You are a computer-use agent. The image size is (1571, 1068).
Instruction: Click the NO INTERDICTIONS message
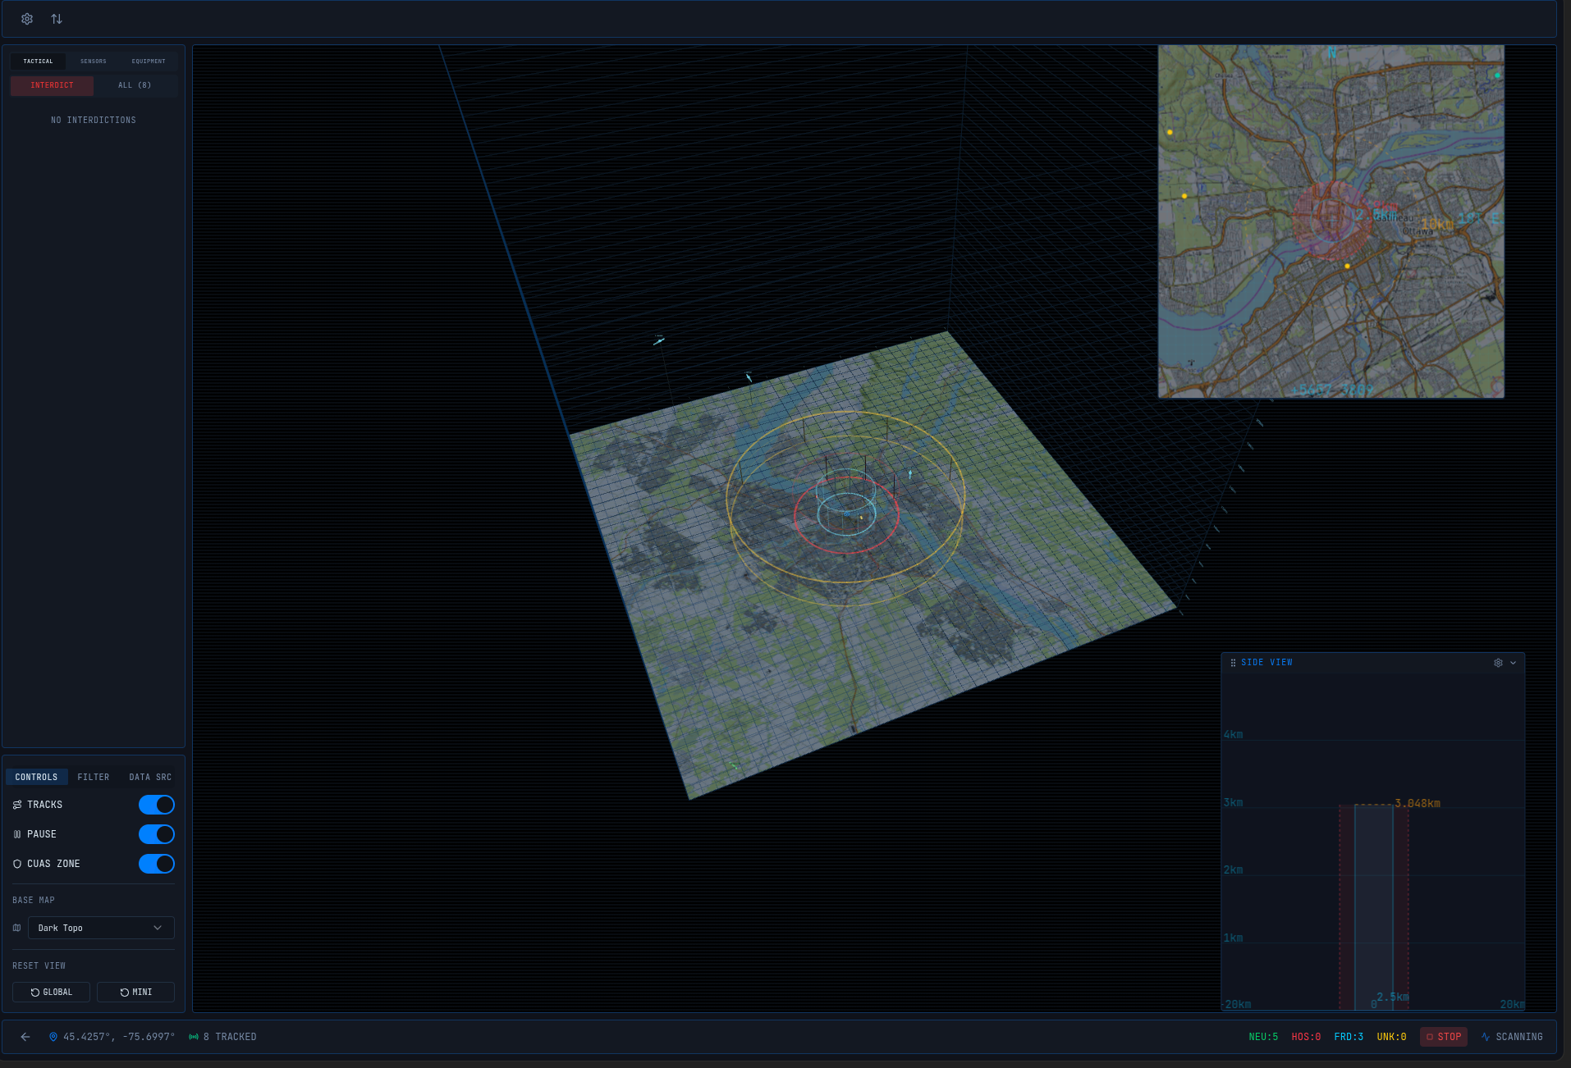[94, 121]
